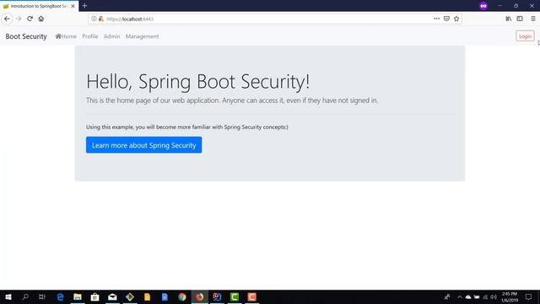Click Learn more about Spring Security
Screen dimensions: 540x304
click(144, 145)
